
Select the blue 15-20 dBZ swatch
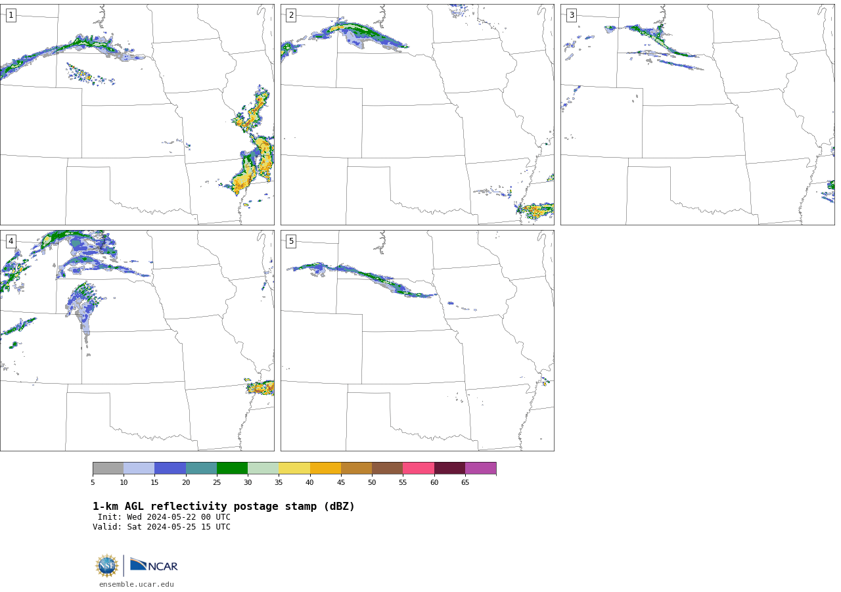pyautogui.click(x=170, y=468)
